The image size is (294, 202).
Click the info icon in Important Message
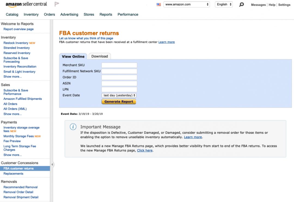[73, 127]
